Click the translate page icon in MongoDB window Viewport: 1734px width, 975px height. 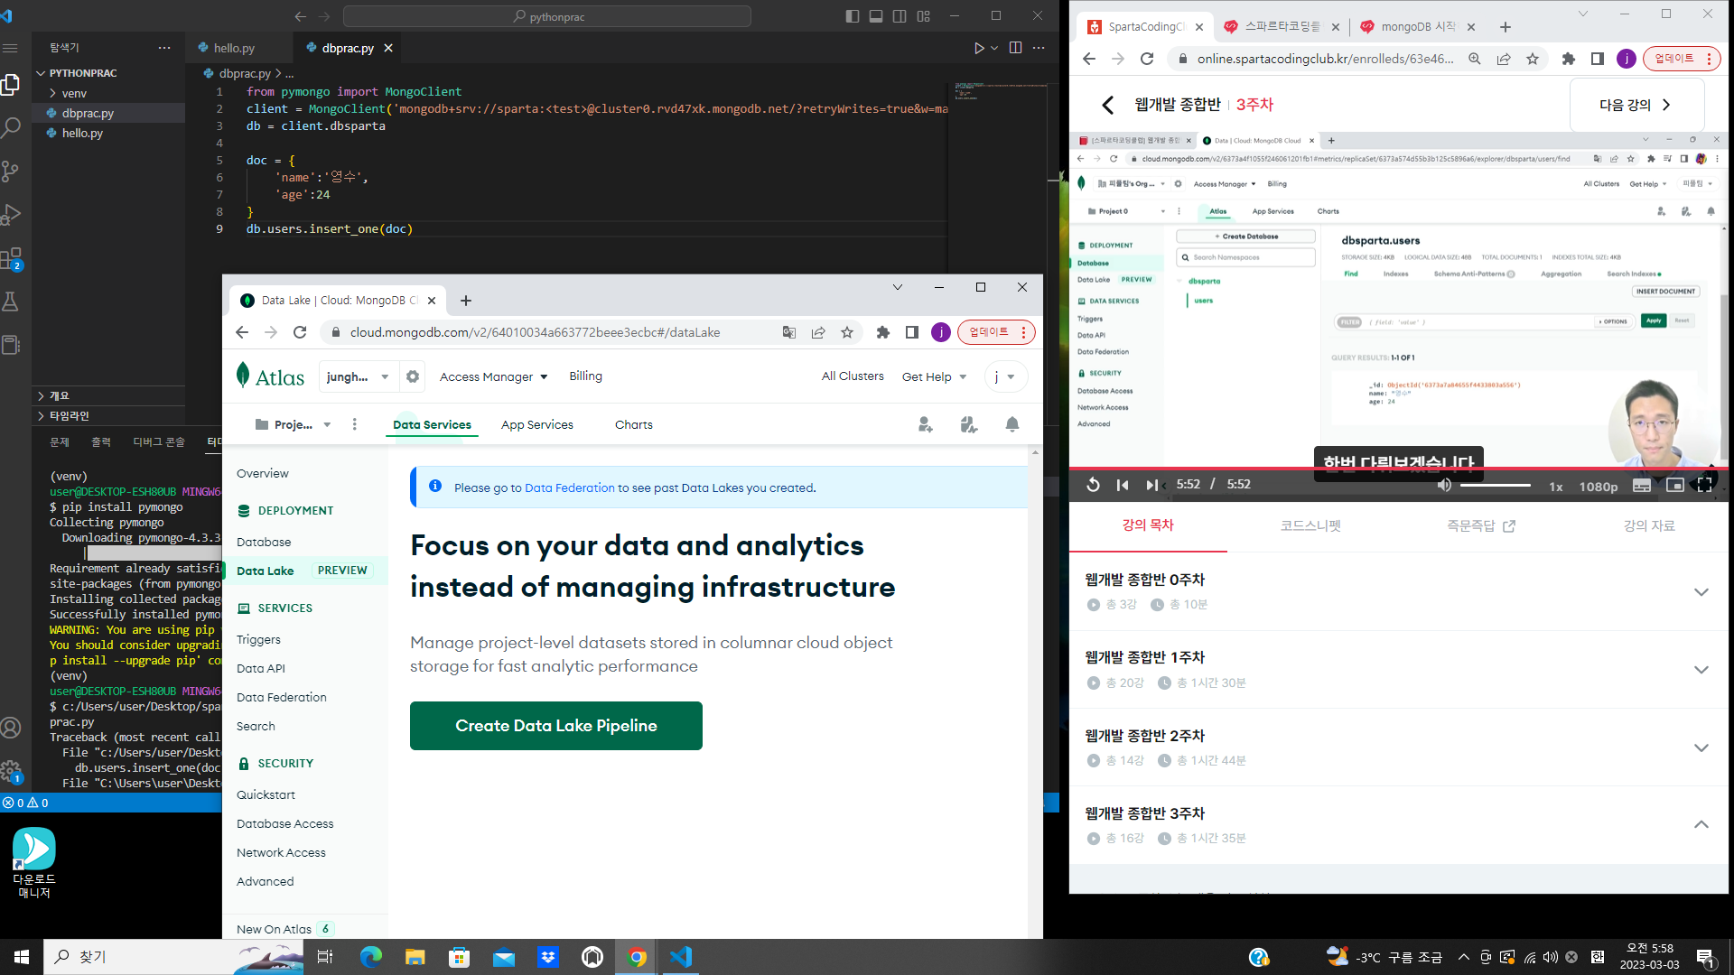(x=789, y=332)
